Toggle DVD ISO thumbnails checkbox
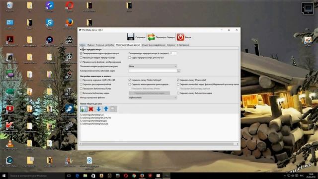 [130, 58]
